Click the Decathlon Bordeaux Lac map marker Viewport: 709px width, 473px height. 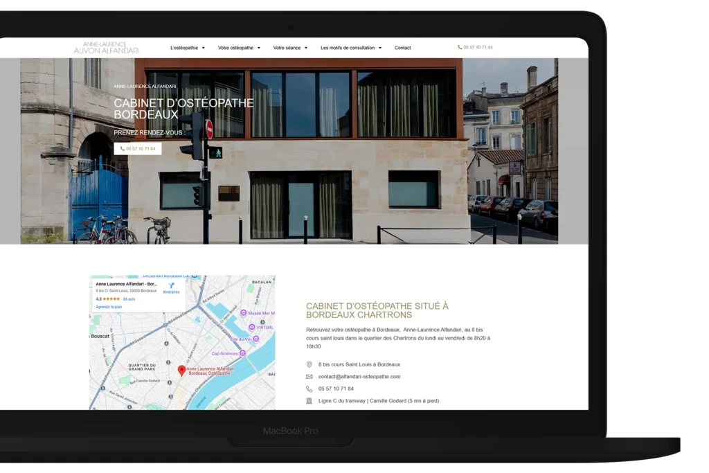(194, 276)
